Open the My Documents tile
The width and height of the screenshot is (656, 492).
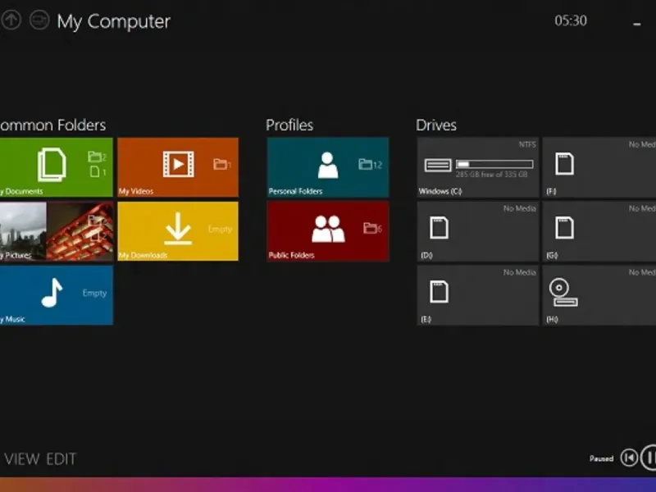(x=56, y=167)
